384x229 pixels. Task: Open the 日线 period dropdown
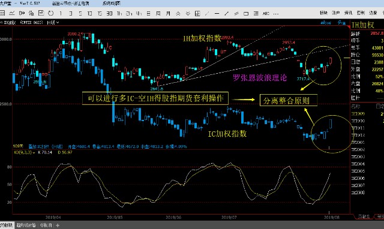coord(53,23)
